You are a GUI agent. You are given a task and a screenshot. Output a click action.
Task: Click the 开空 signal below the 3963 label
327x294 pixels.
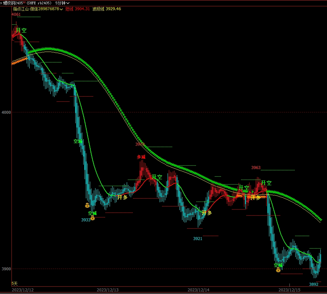266,183
